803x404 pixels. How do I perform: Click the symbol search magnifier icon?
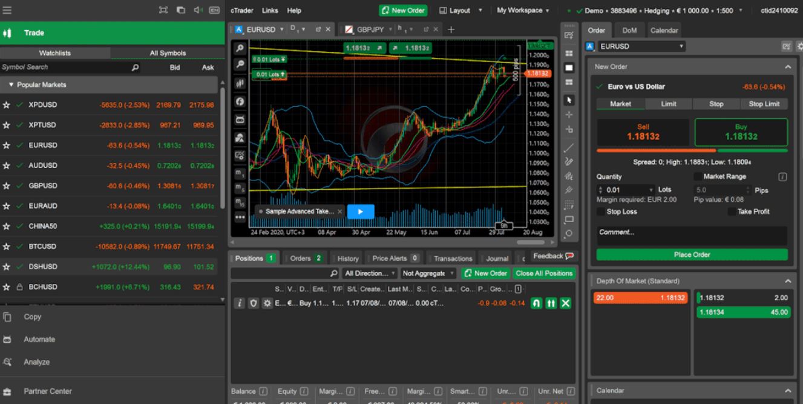tap(135, 68)
